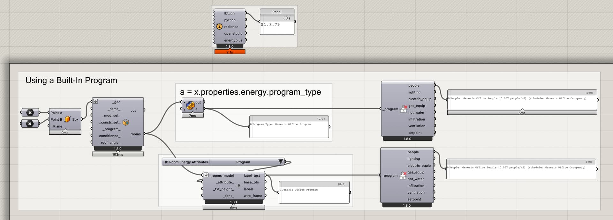Click the conditioned_ input parameter
613x220 pixels.
110,136
